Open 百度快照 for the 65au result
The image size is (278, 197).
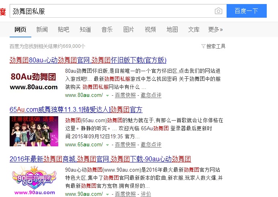pyautogui.click(x=125, y=145)
